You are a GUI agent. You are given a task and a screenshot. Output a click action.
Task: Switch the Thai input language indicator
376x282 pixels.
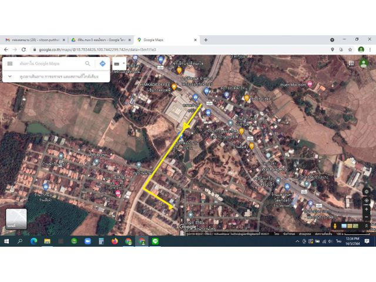338,241
